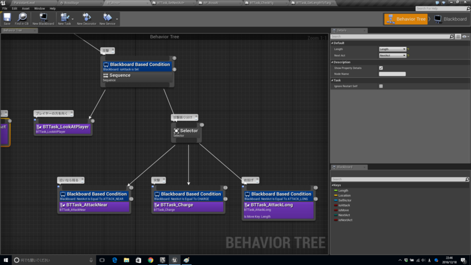Select the ATTACK_NEAR Blackboard condition decorator
The width and height of the screenshot is (471, 265).
pyautogui.click(x=94, y=196)
